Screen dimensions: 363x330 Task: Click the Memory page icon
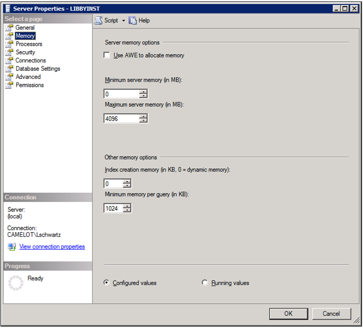[x=9, y=36]
